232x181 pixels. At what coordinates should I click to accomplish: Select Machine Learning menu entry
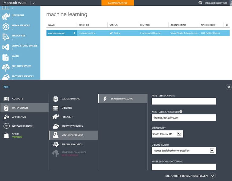pyautogui.click(x=73, y=135)
